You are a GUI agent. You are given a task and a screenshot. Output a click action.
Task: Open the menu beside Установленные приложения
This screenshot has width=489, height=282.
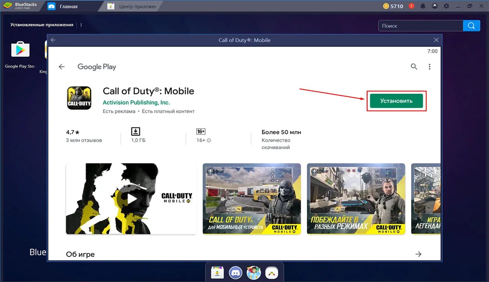pos(81,25)
